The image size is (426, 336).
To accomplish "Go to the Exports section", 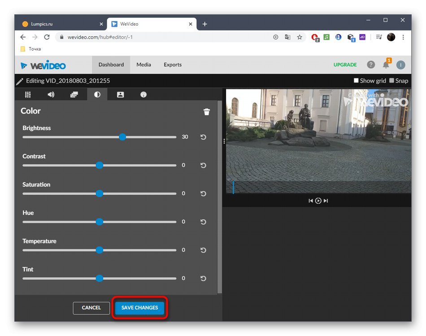I will [172, 65].
